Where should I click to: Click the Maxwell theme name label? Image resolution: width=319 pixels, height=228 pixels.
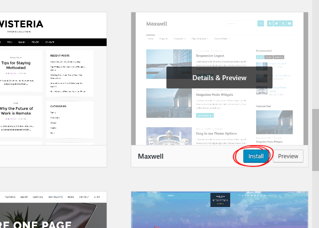150,156
